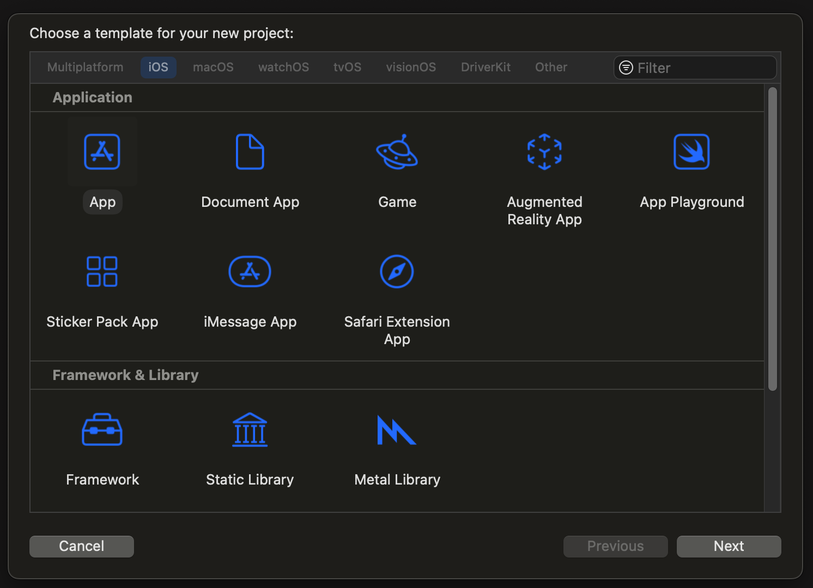Click the 'Game' template label
This screenshot has width=813, height=588.
[x=397, y=202]
